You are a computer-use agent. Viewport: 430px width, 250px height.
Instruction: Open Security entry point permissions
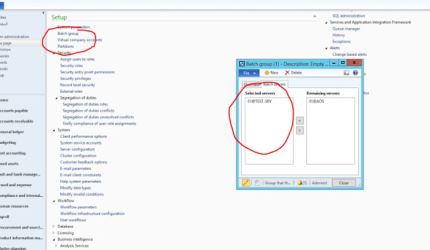87,72
